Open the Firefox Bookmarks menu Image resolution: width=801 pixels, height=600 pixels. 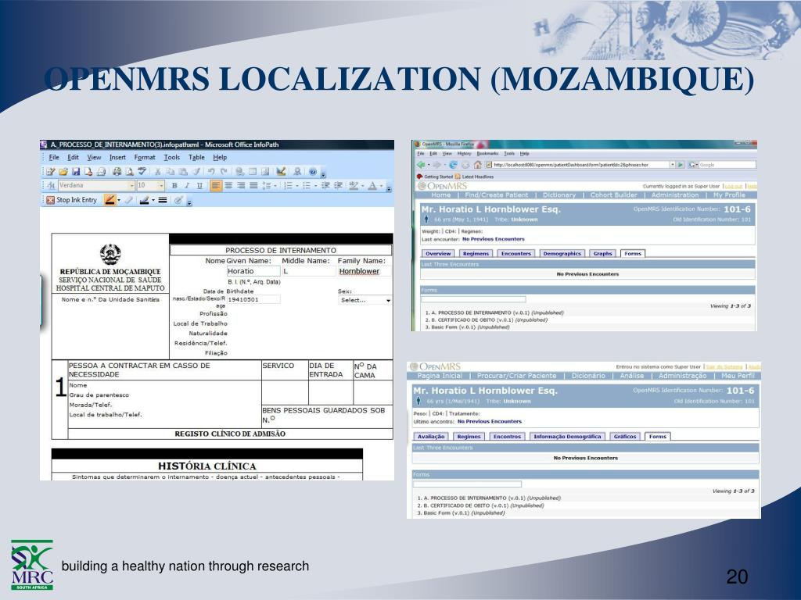tap(487, 154)
